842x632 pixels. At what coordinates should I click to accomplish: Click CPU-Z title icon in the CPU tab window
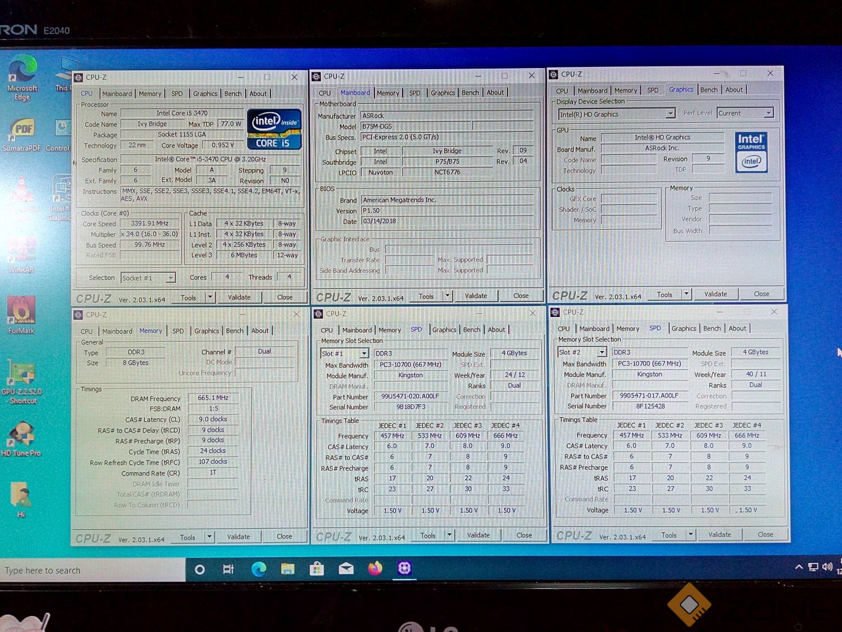78,77
